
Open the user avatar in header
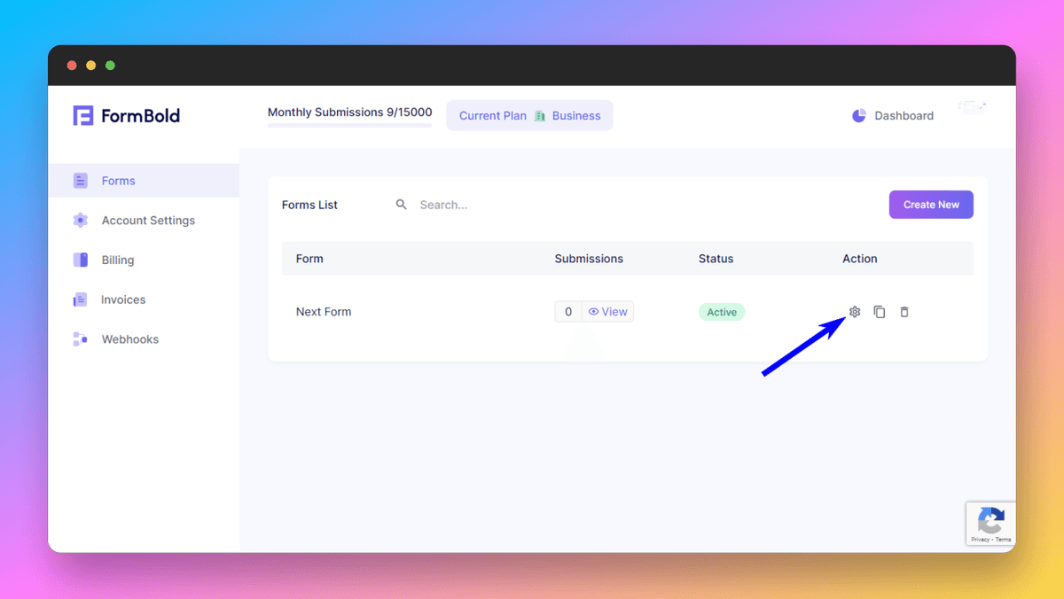[972, 108]
